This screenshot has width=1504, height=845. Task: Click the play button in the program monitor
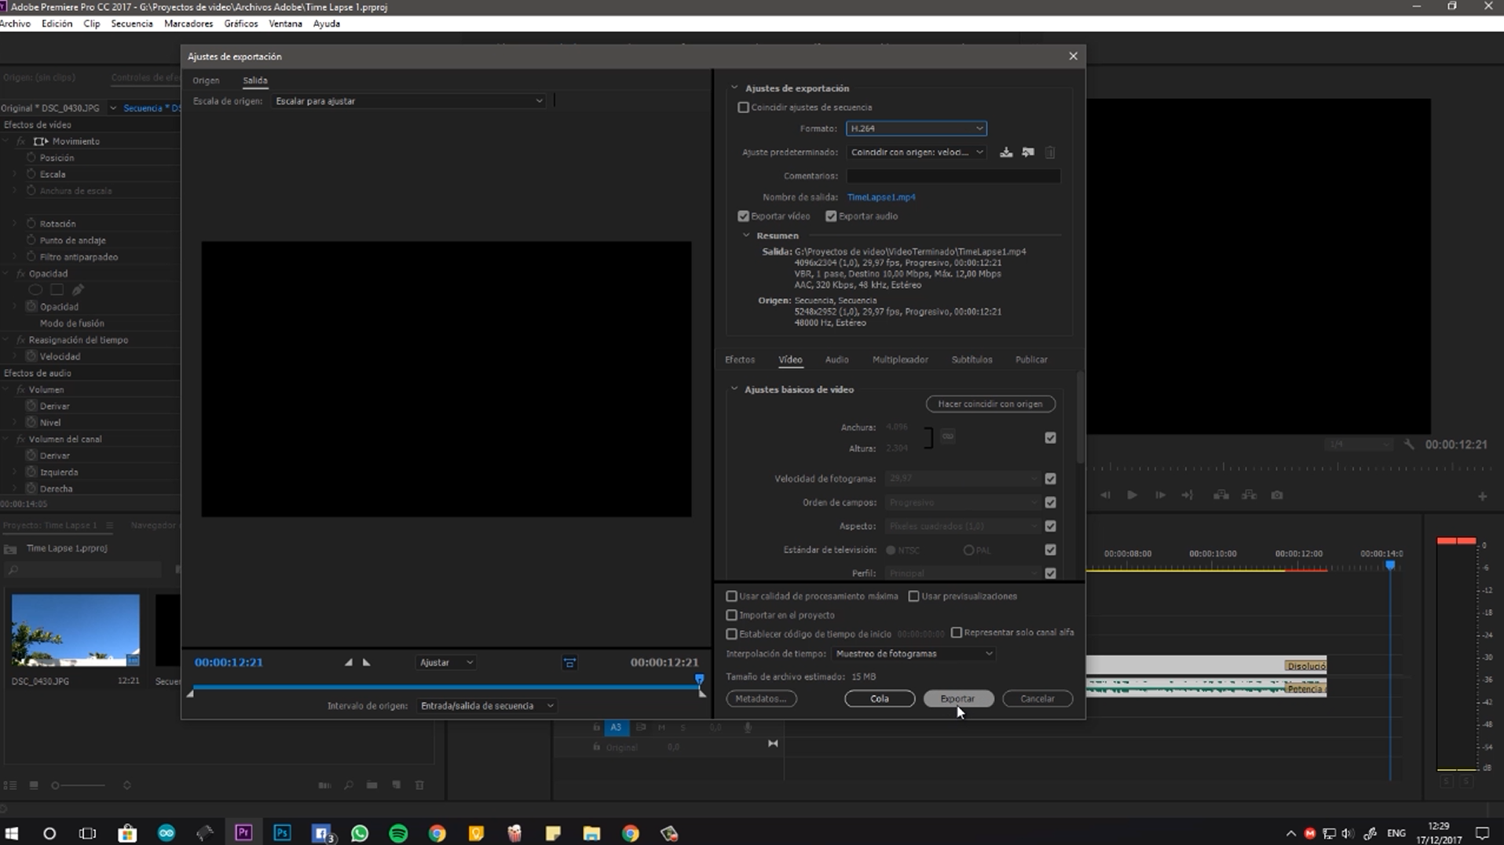click(1132, 495)
